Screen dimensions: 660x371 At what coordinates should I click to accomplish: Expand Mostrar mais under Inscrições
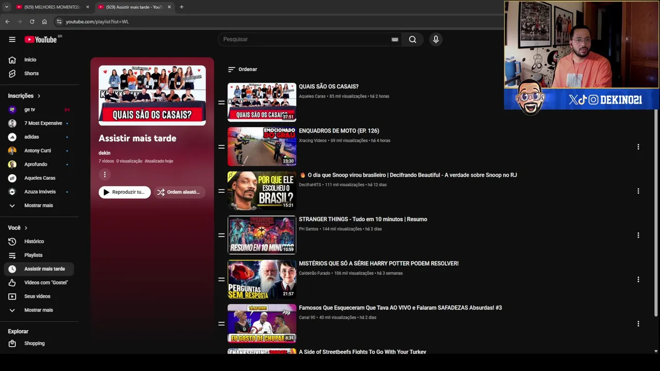click(39, 205)
